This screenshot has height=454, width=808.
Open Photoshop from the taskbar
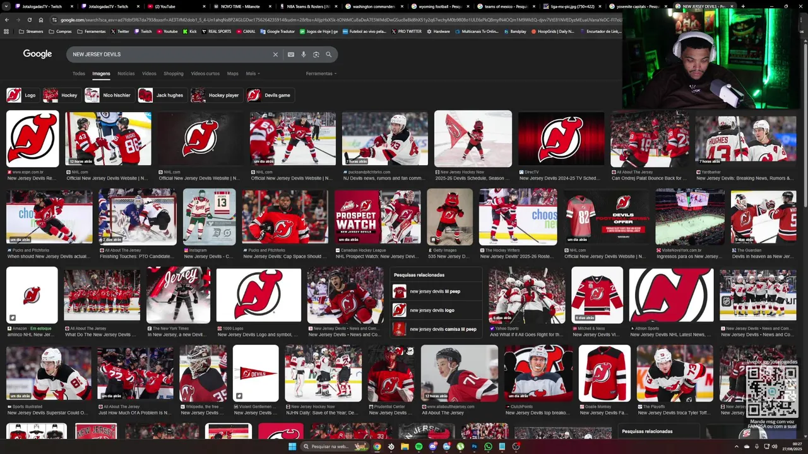pyautogui.click(x=474, y=446)
